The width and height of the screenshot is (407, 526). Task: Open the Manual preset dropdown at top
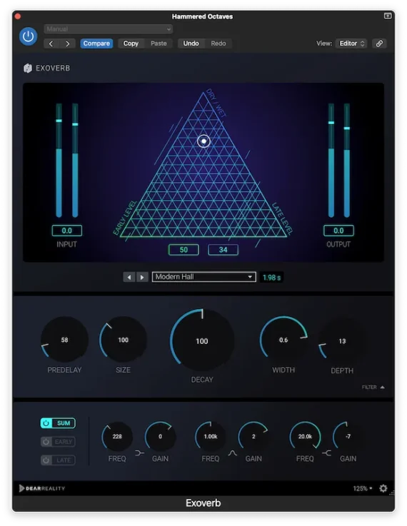(x=109, y=29)
